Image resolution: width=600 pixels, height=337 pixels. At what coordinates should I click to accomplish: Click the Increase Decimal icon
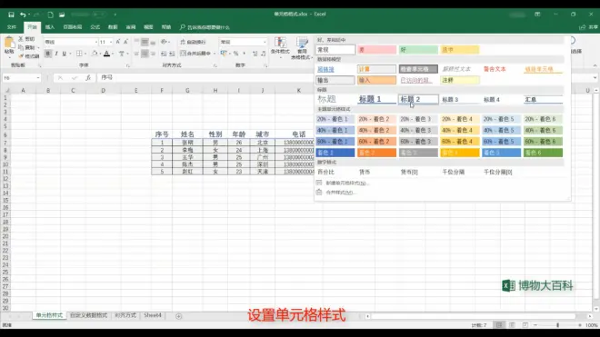pos(255,54)
